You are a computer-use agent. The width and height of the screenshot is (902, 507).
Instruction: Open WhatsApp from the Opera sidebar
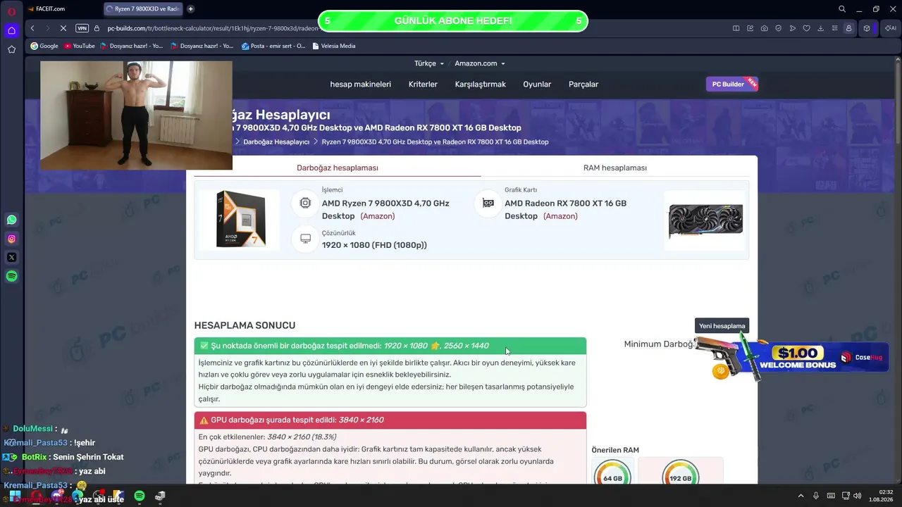click(11, 220)
